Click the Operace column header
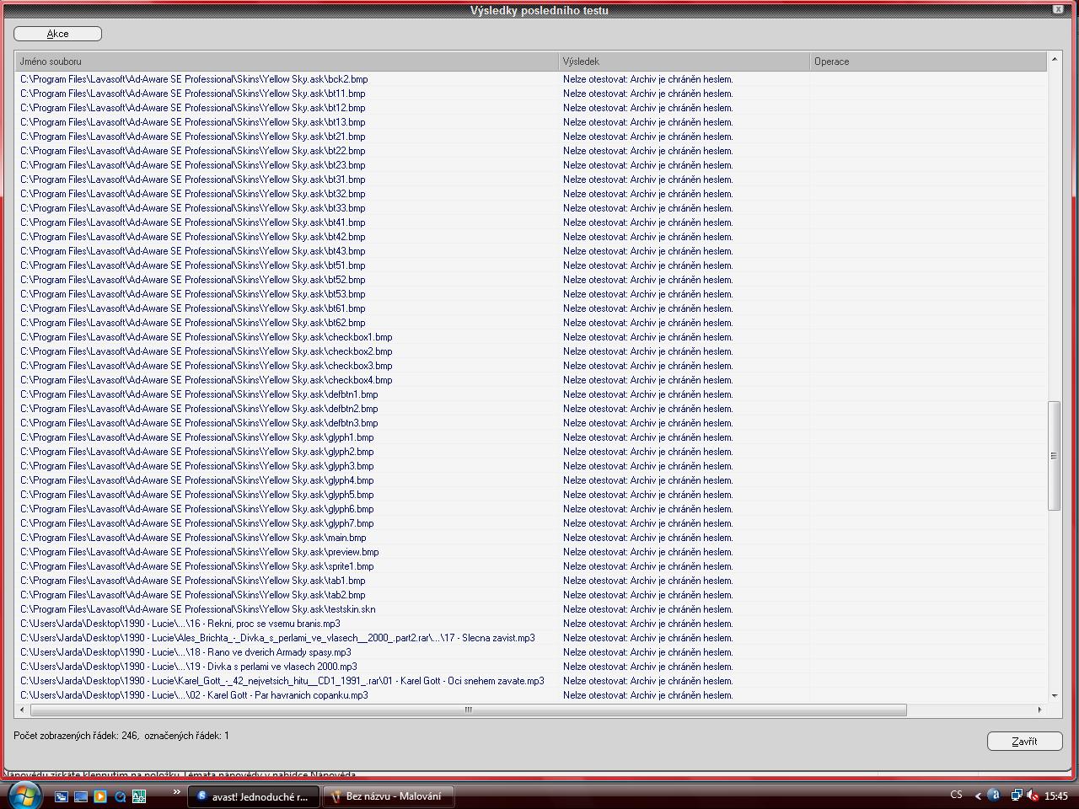The height and width of the screenshot is (809, 1079). pyautogui.click(x=927, y=62)
